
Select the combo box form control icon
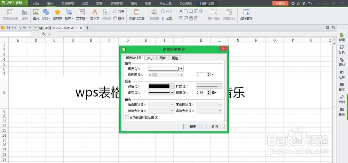click(x=186, y=18)
